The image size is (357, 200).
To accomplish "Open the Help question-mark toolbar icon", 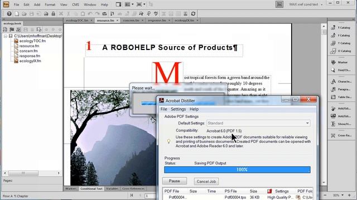I will tap(9, 13).
